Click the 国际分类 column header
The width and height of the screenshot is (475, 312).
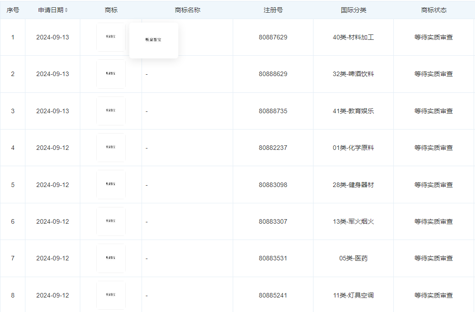[353, 10]
